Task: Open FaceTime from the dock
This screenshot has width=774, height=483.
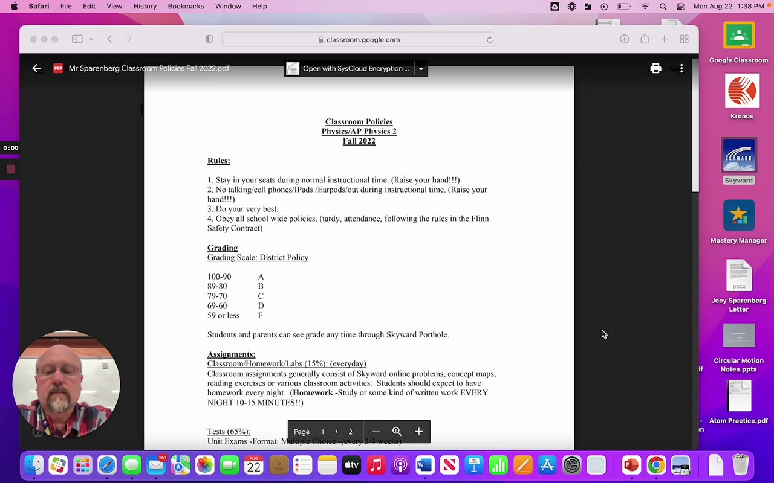Action: coord(229,465)
